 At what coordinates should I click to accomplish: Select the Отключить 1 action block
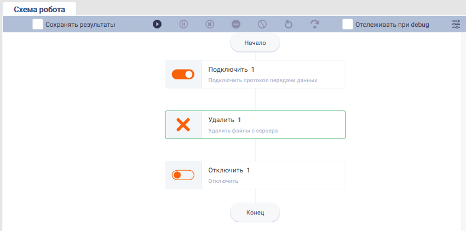pyautogui.click(x=255, y=175)
